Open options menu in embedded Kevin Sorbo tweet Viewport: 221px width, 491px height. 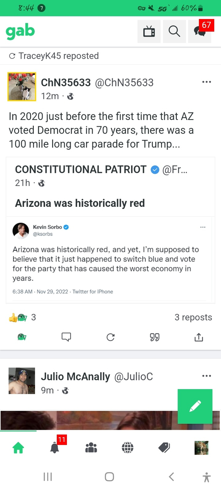point(203,227)
